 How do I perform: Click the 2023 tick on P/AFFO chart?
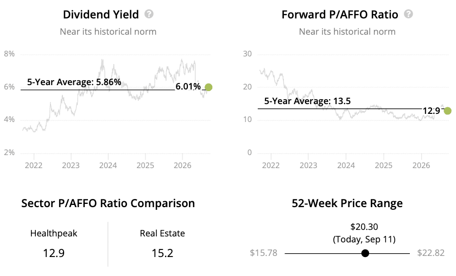pyautogui.click(x=308, y=165)
